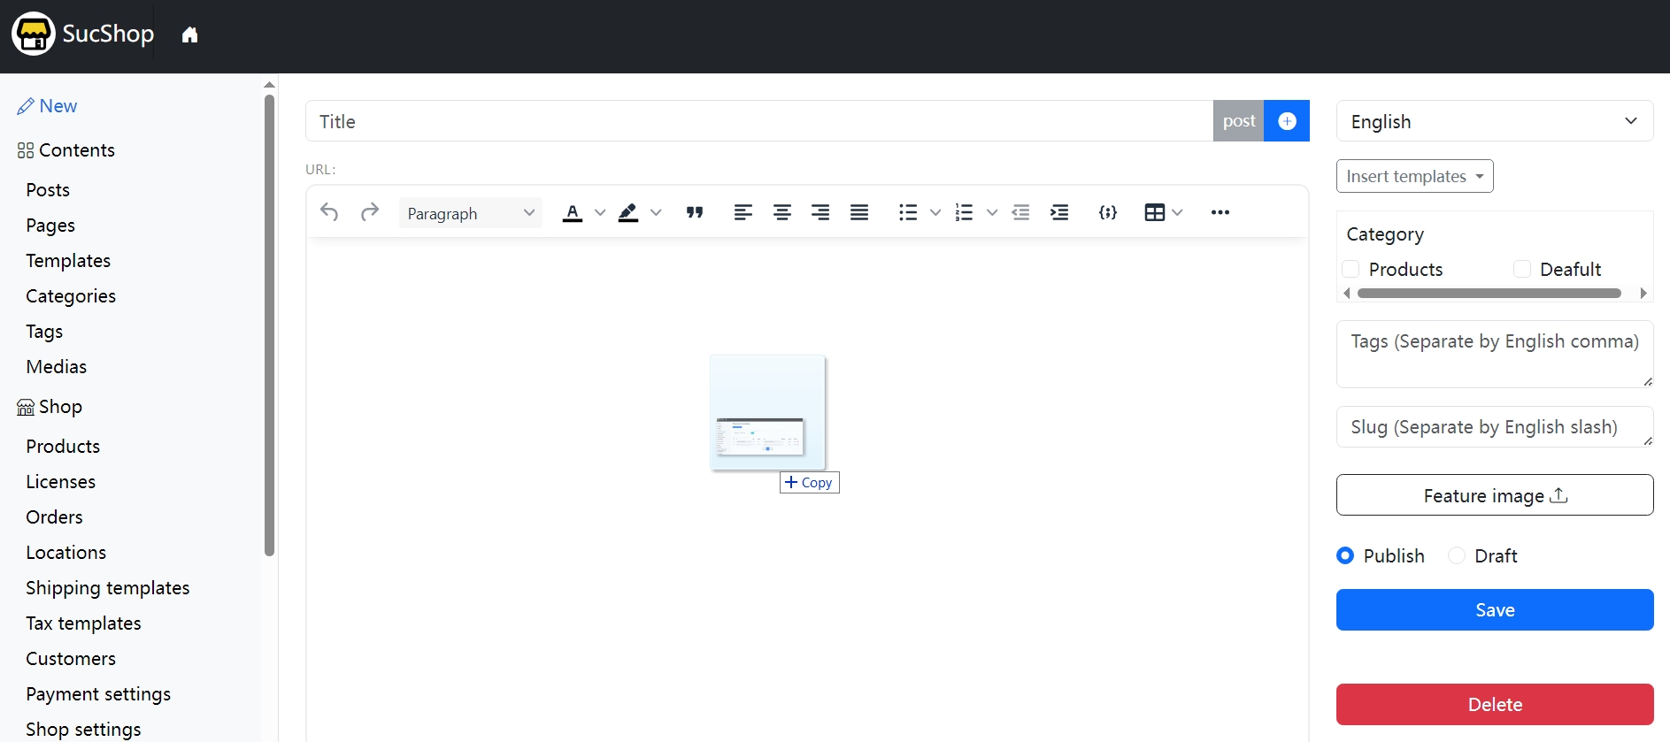Click the Feature image upload button

(x=1494, y=495)
